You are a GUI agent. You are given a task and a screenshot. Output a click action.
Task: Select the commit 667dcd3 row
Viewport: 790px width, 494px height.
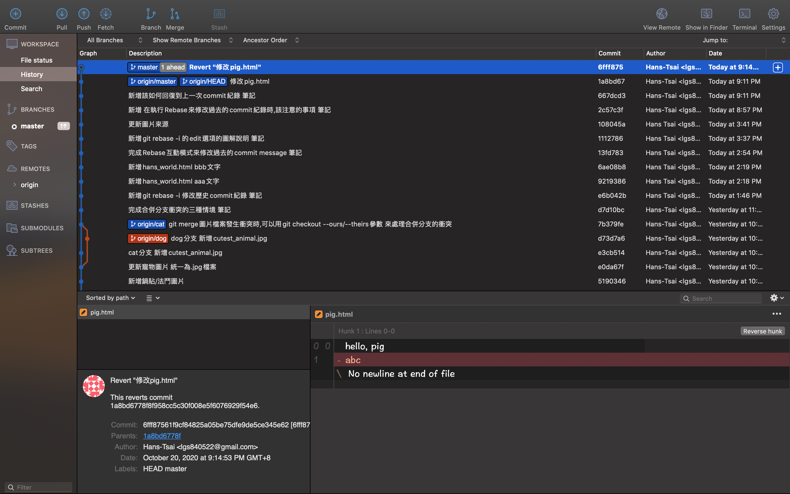pos(433,96)
